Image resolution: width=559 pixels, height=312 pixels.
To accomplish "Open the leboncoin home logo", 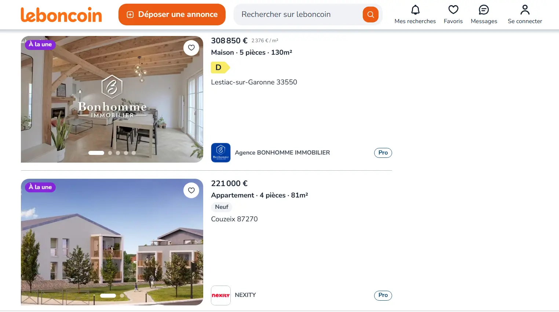I will pyautogui.click(x=61, y=15).
